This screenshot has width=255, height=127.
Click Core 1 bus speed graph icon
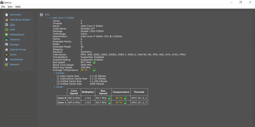click(x=109, y=103)
